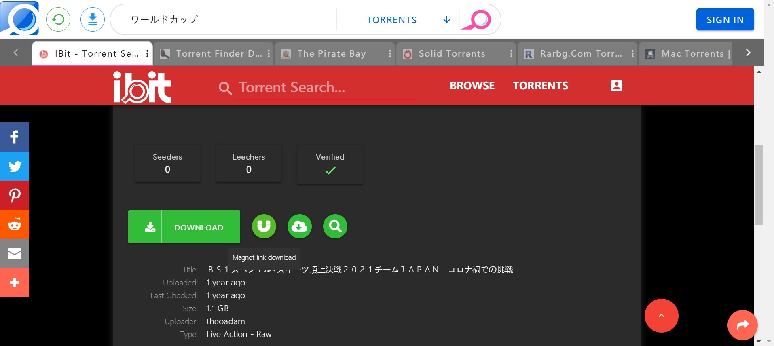774x346 pixels.
Task: Open the BROWSE menu
Action: pyautogui.click(x=472, y=86)
